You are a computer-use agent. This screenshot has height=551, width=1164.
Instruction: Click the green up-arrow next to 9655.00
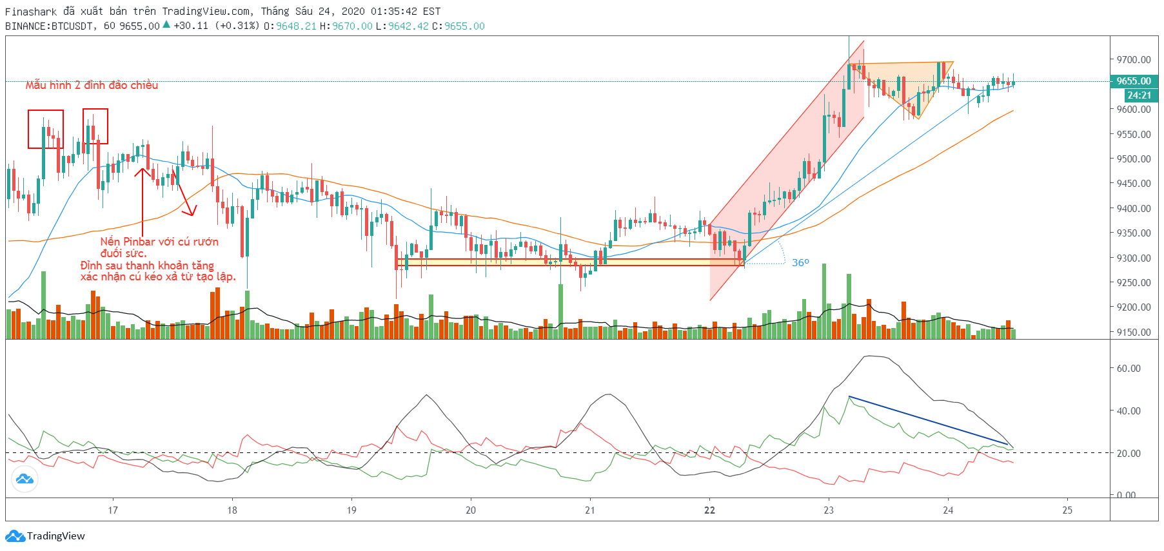coord(166,25)
